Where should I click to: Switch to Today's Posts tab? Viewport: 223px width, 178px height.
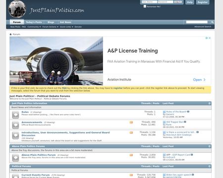point(34,22)
